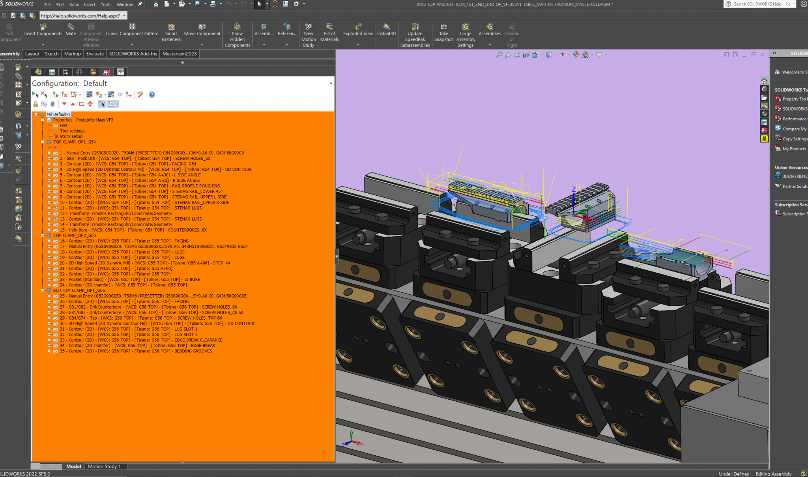Open the Motion Study 1 tab
808x477 pixels.
[x=104, y=466]
